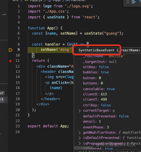Click the defaultPrevented false property
The height and width of the screenshot is (152, 141).
[106, 116]
